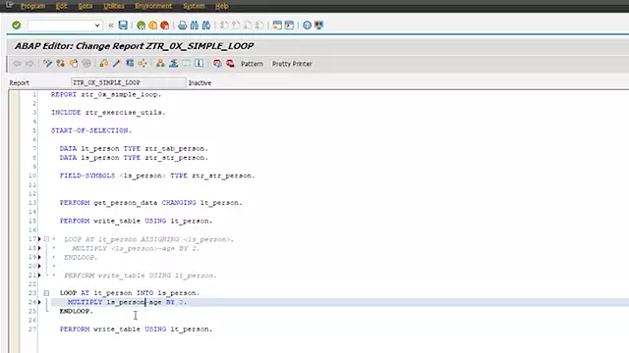Create a new session with the window icon
The width and height of the screenshot is (629, 353).
coord(277,25)
